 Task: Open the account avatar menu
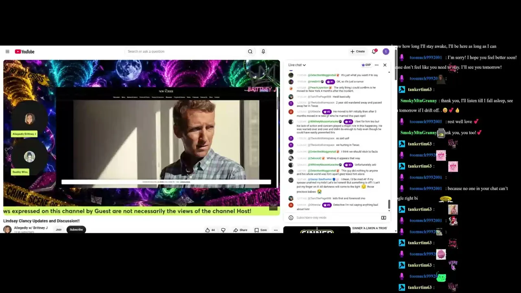pyautogui.click(x=386, y=52)
